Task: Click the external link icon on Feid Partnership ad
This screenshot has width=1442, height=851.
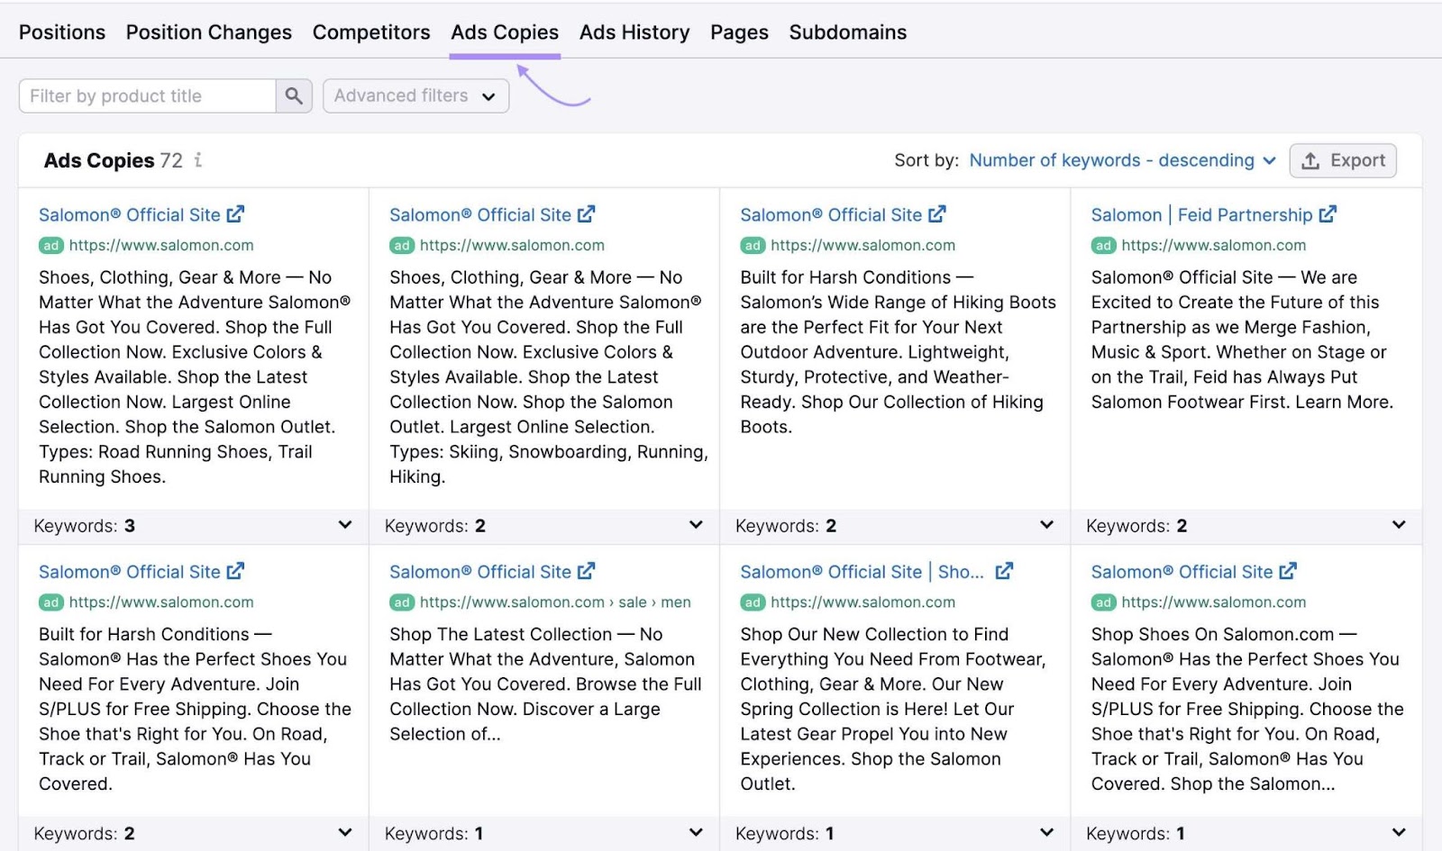Action: coord(1329,214)
